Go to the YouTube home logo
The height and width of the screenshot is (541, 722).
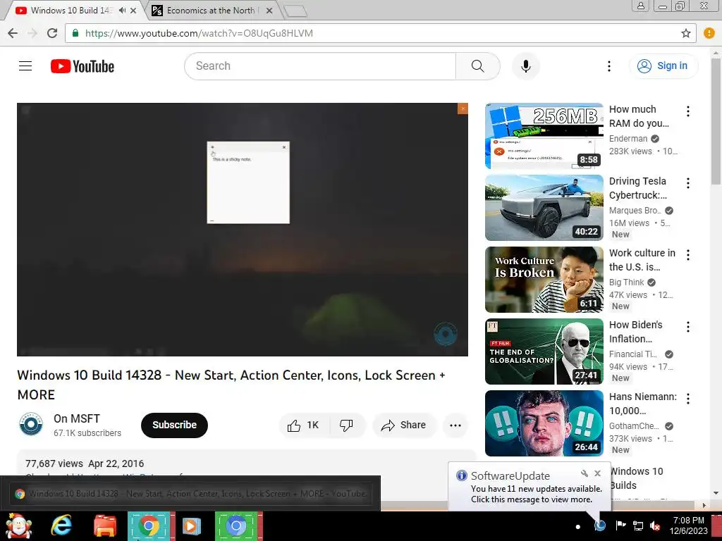coord(82,66)
